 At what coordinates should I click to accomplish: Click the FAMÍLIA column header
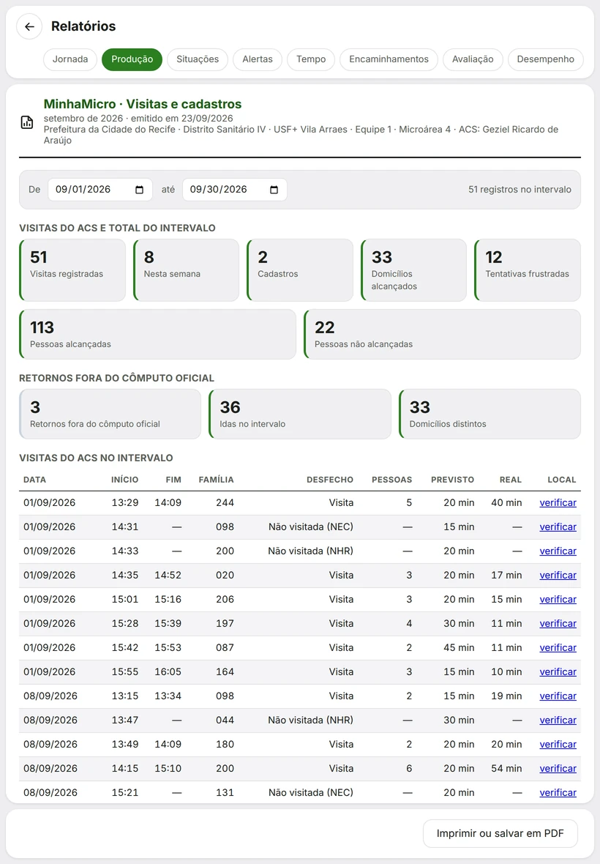click(217, 480)
